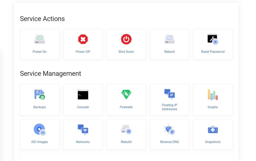This screenshot has width=256, height=161.
Task: Select the Reboot refresh icon
Action: click(169, 39)
